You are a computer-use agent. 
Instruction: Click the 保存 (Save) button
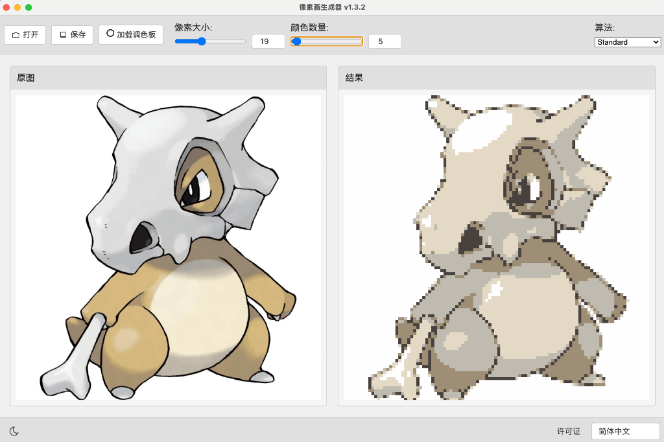tap(73, 35)
